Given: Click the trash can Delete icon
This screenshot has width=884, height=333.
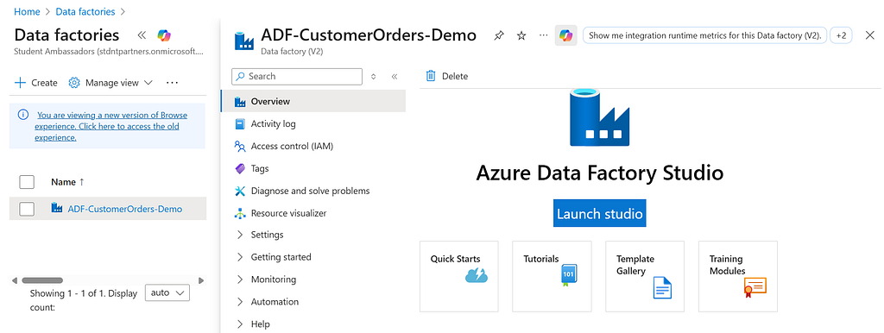Looking at the screenshot, I should click(x=431, y=76).
